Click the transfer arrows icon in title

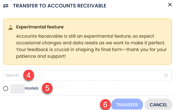pos(6,6)
